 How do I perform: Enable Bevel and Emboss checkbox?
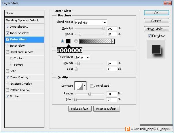click(7, 52)
